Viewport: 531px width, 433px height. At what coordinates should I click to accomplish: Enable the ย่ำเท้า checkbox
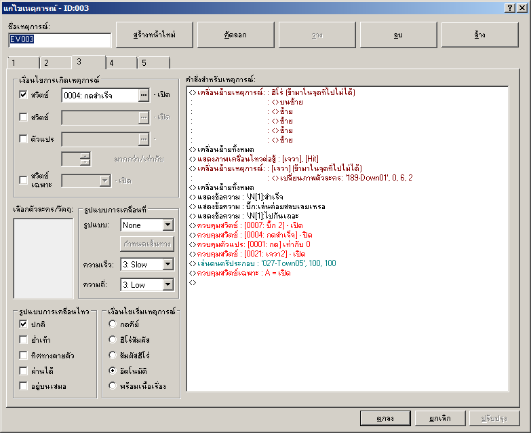click(23, 339)
